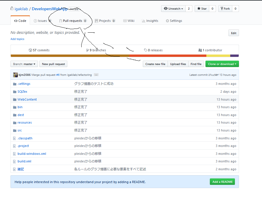Click the Add topics link
The width and height of the screenshot is (262, 200).
click(17, 39)
